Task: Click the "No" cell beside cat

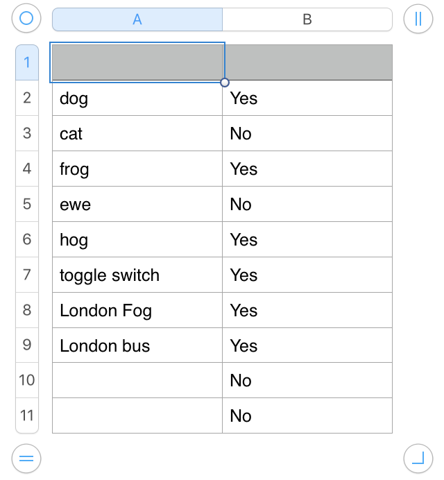Action: (307, 134)
